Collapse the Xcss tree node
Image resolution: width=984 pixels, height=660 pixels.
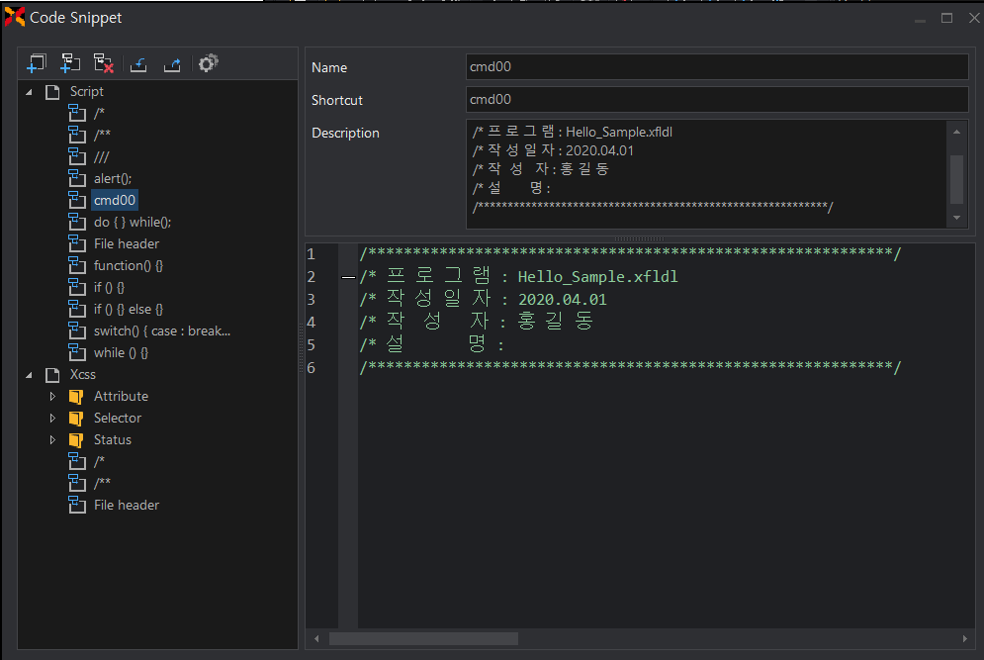tap(29, 375)
